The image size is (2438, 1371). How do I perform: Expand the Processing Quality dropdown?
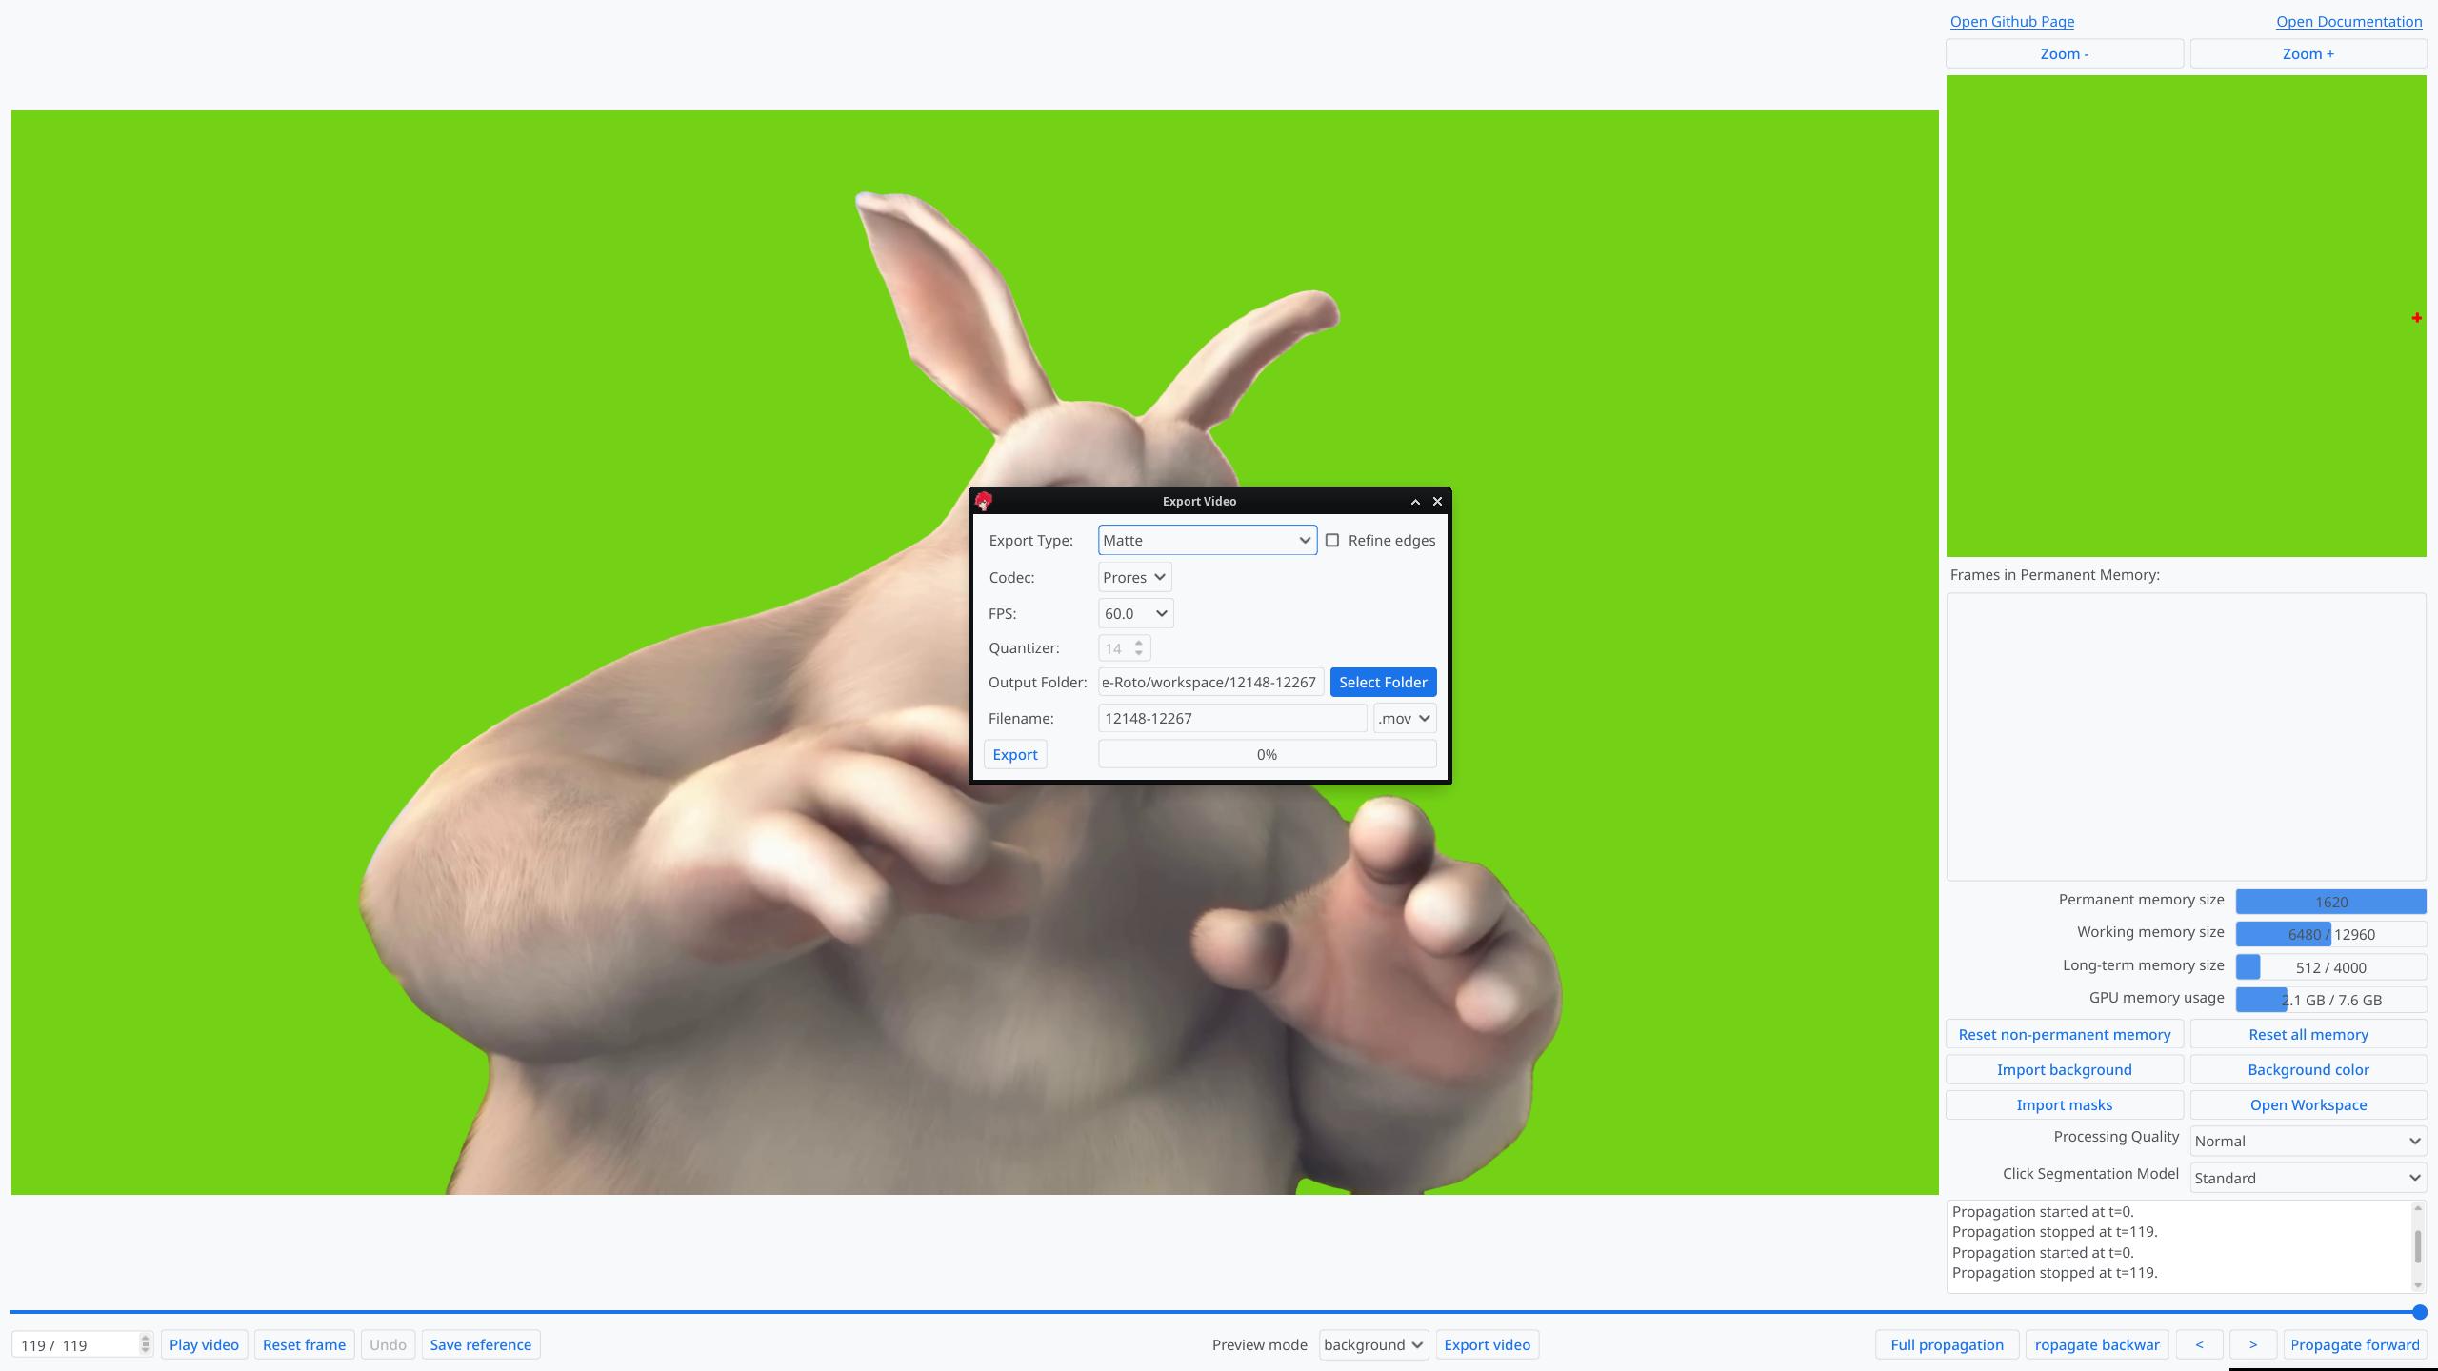2308,1141
